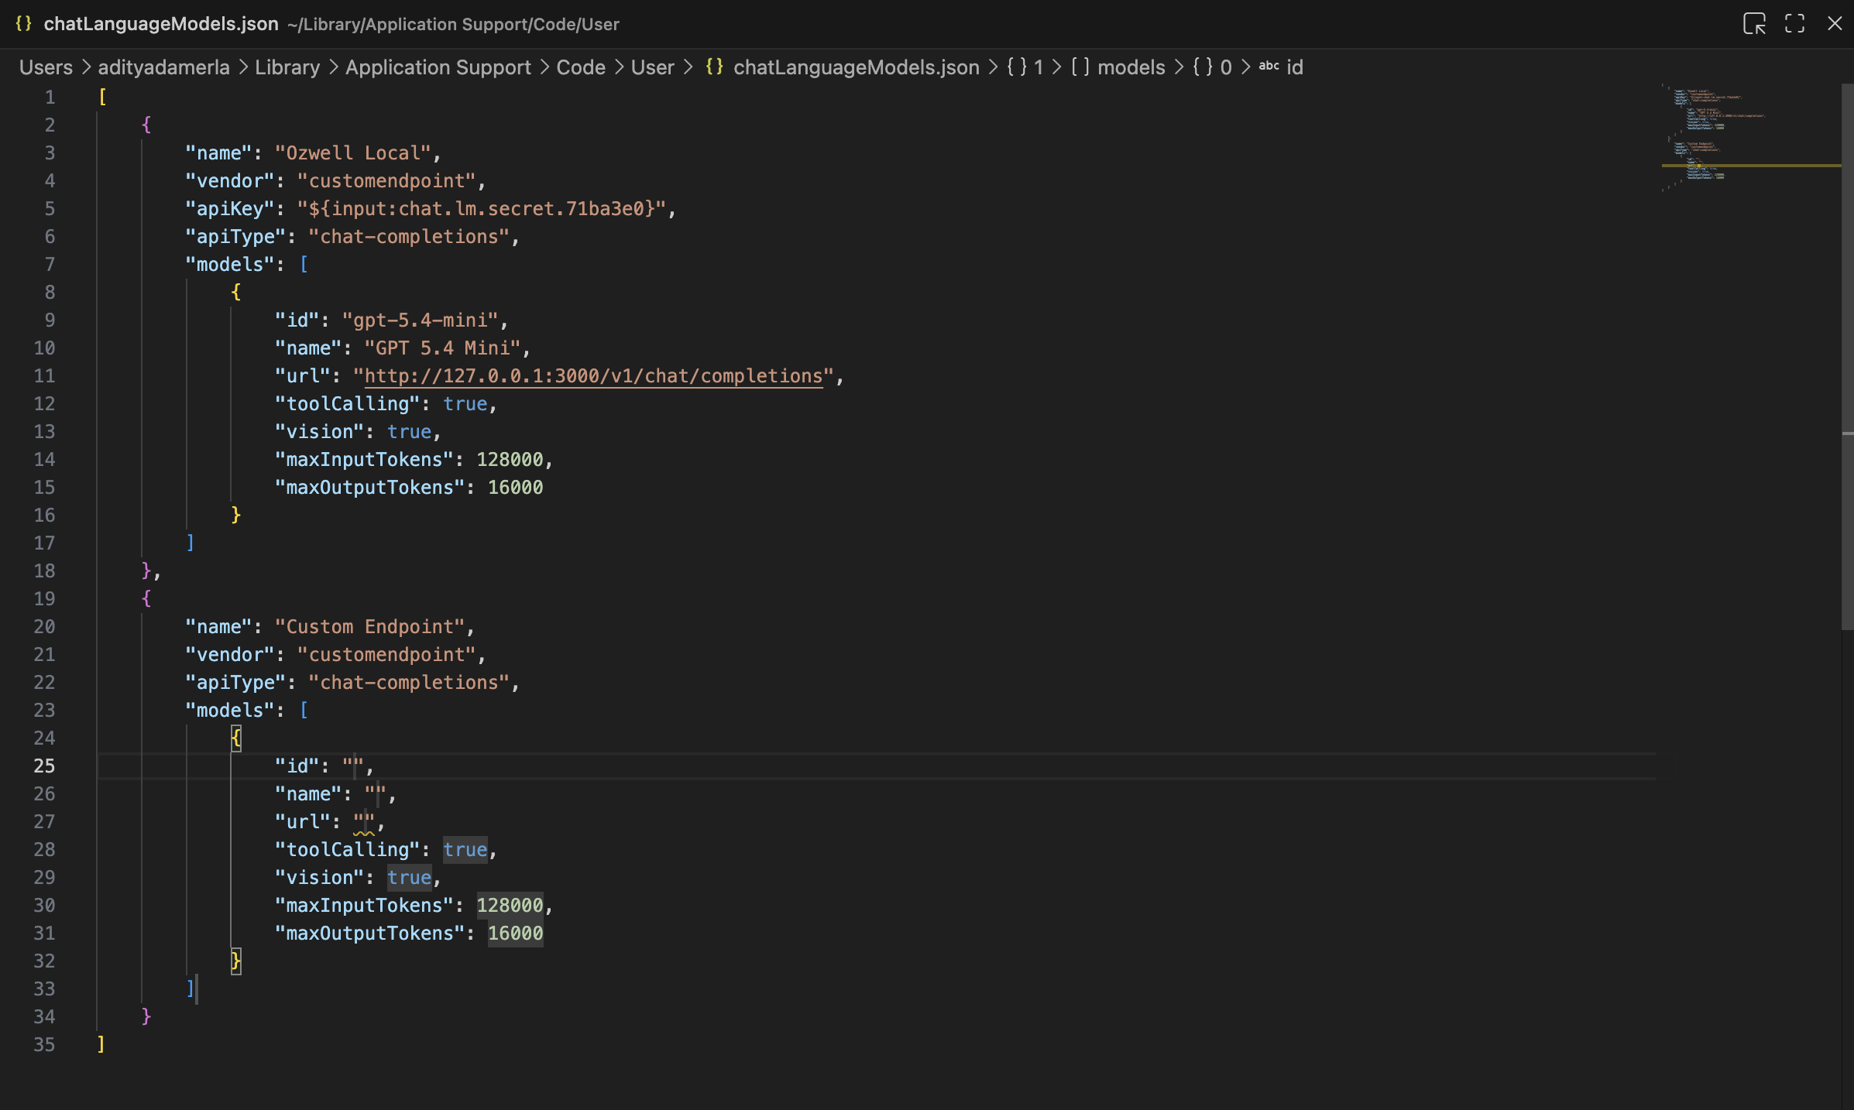This screenshot has width=1854, height=1110.
Task: Place cursor in empty id string on line 25
Action: (x=353, y=766)
